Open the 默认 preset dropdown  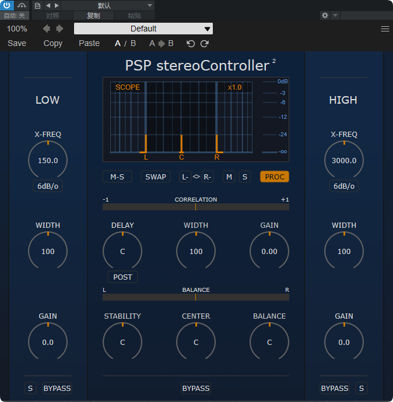tap(108, 5)
